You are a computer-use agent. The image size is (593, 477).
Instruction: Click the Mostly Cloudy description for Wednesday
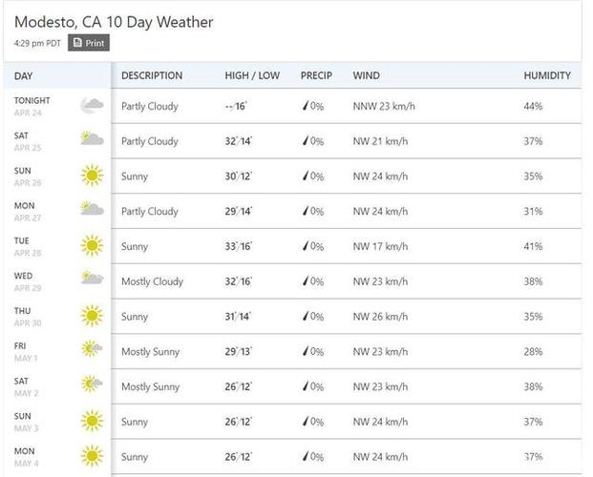(x=152, y=281)
